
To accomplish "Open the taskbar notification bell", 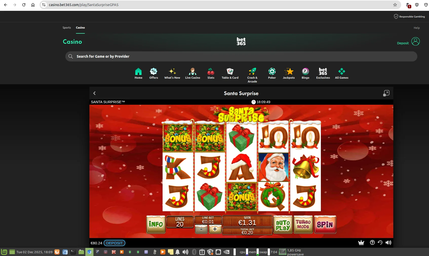I will click(178, 252).
